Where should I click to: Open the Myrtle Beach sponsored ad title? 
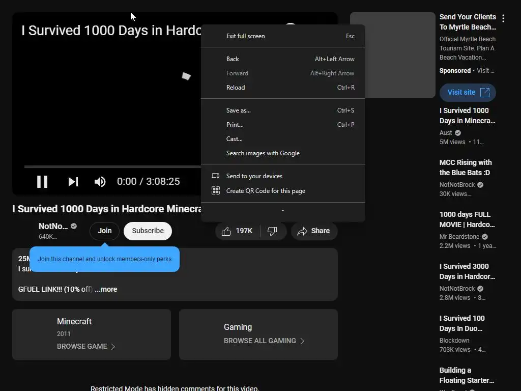coord(468,22)
